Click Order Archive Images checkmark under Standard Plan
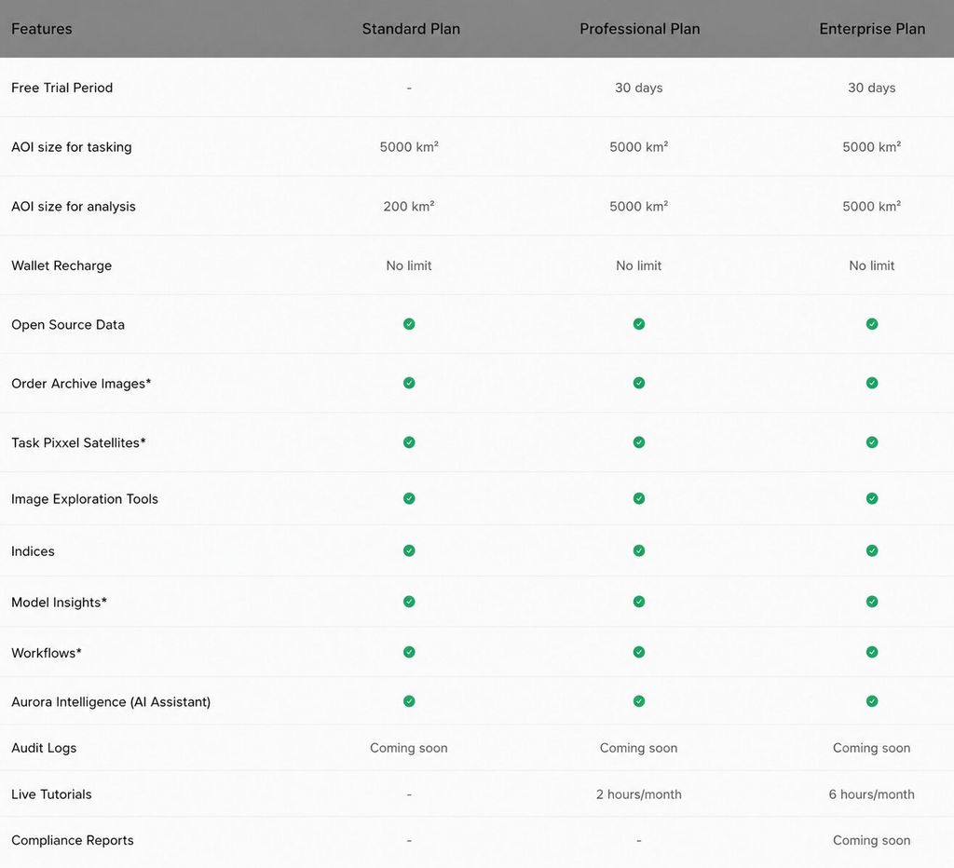The height and width of the screenshot is (868, 954). coord(409,383)
